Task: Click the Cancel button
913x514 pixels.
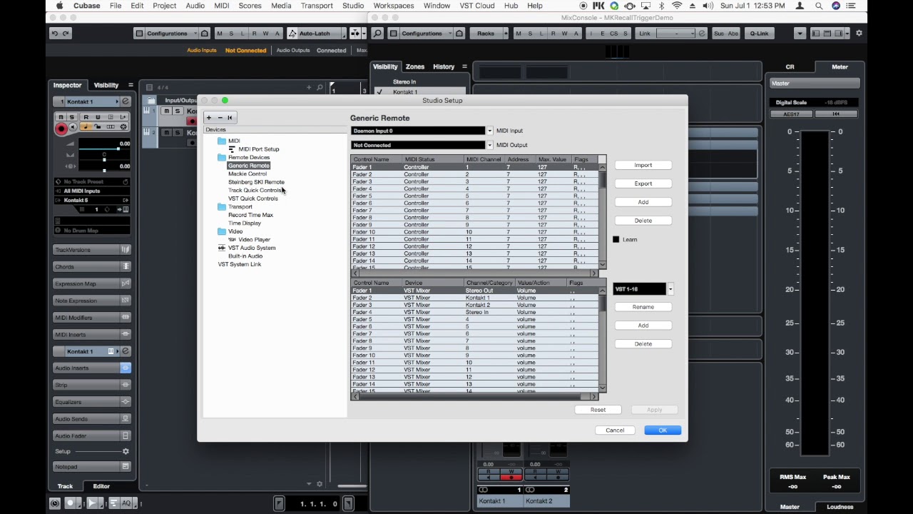Action: (615, 430)
